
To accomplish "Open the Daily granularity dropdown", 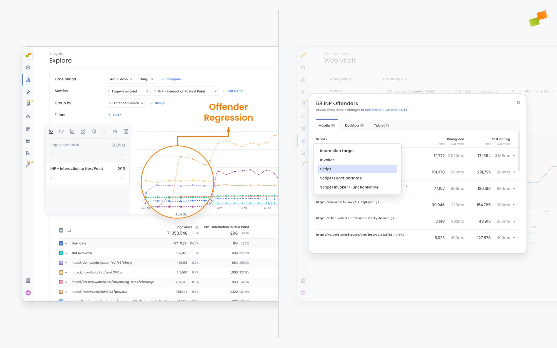I will coord(147,79).
